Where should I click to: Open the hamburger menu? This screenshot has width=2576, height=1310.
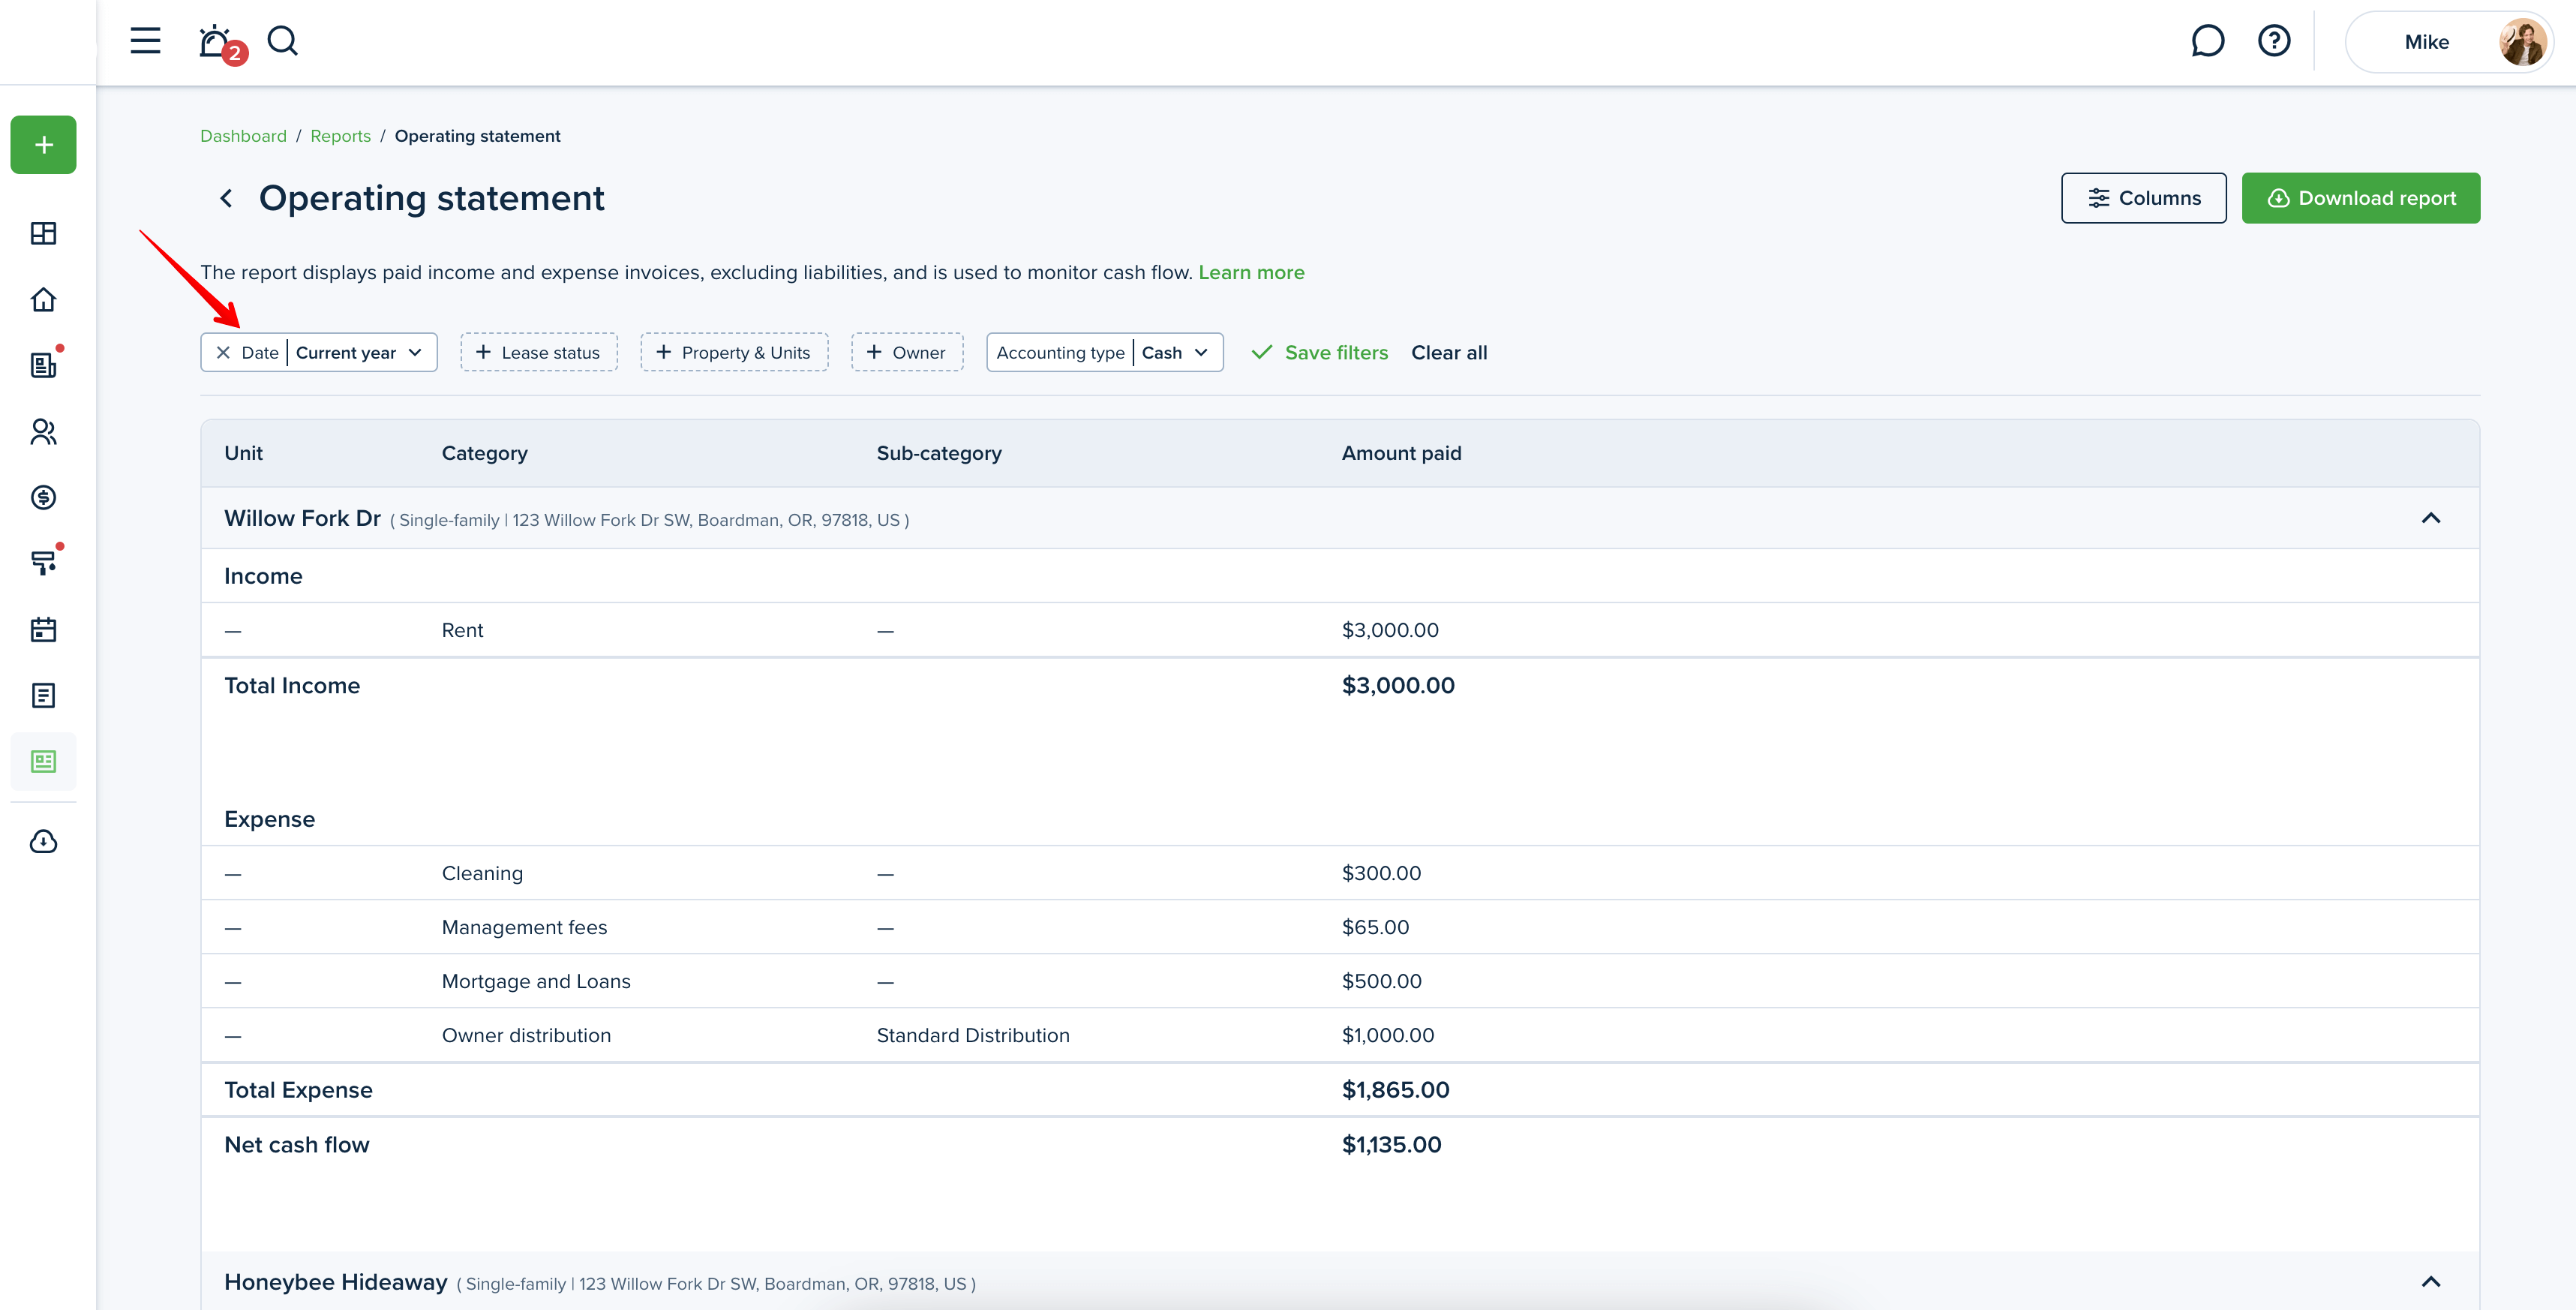click(145, 41)
